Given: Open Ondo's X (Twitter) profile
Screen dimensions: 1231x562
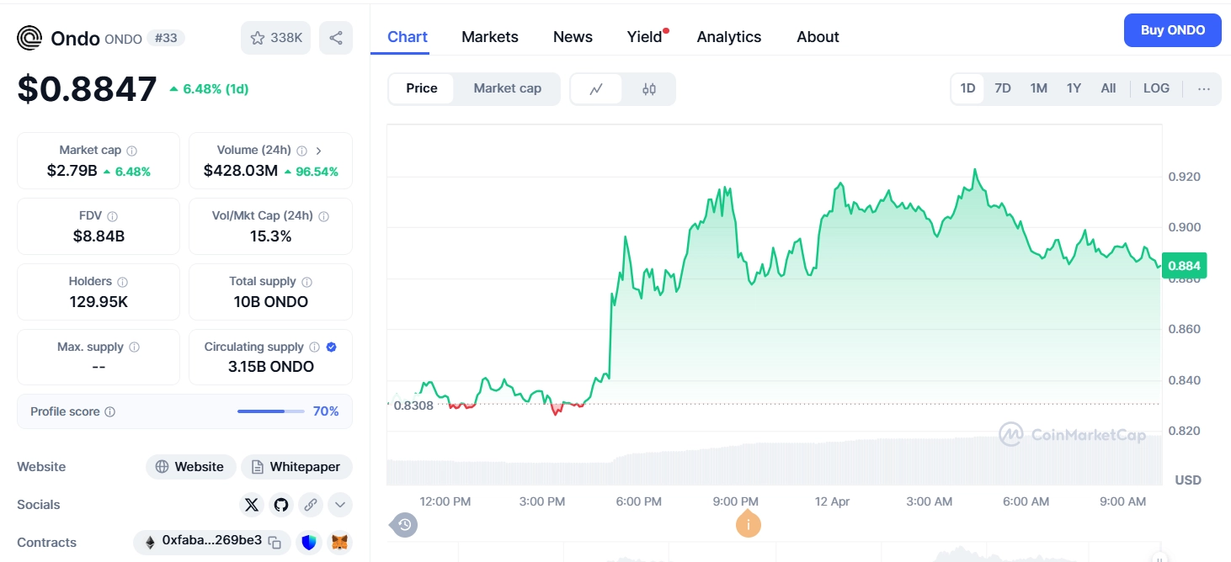Looking at the screenshot, I should point(251,504).
